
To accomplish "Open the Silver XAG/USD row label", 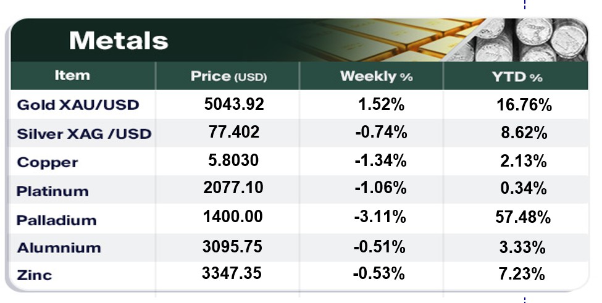I will pos(85,133).
